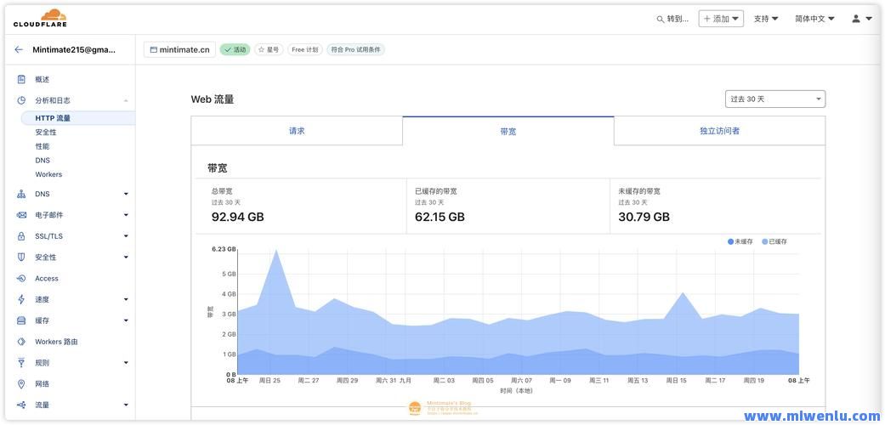Screen dimensions: 885x425
Task: Open the 过去 30 天 time range dropdown
Action: click(x=774, y=99)
